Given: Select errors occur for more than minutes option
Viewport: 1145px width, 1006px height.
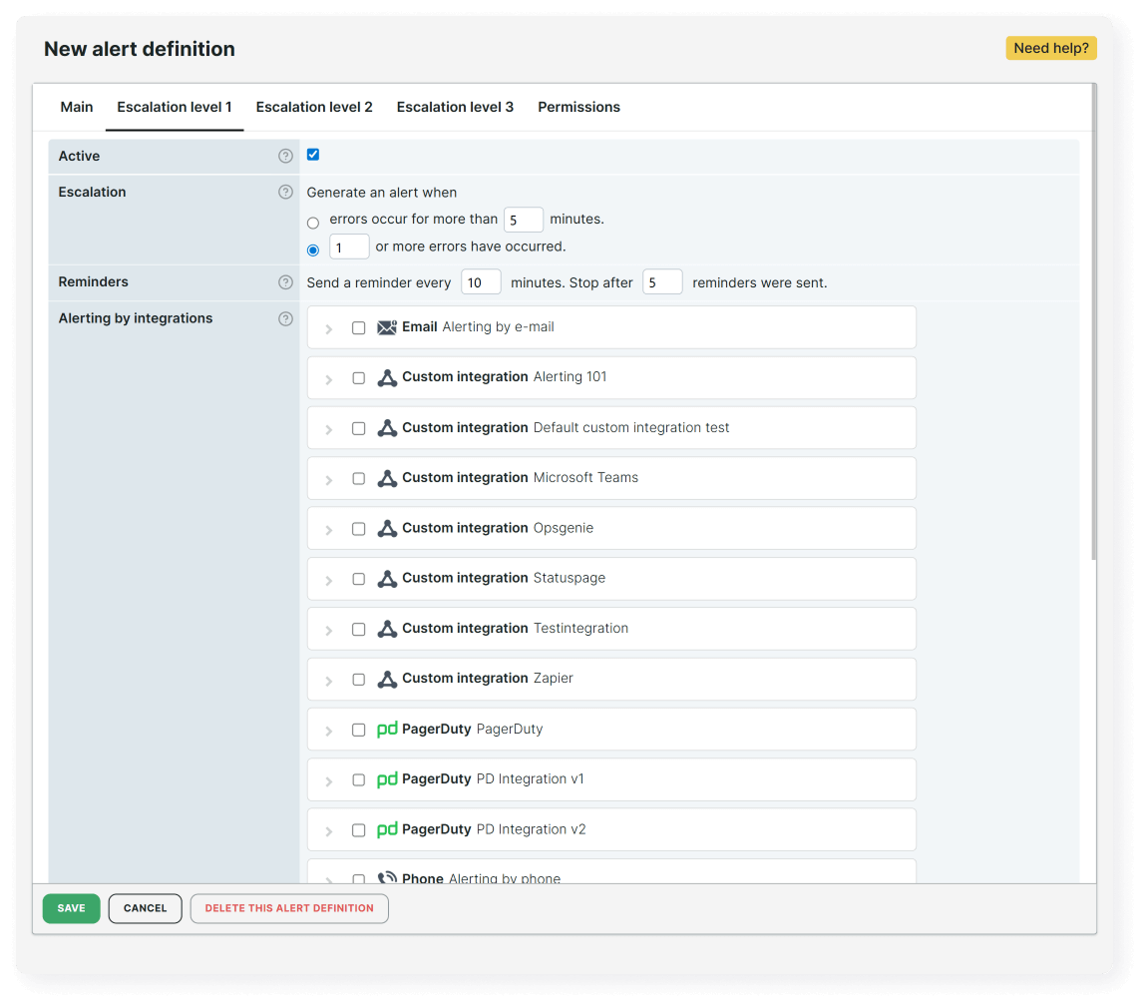Looking at the screenshot, I should tap(312, 223).
